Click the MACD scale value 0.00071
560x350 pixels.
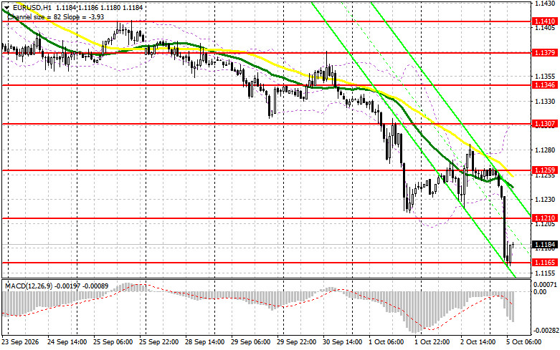point(545,285)
